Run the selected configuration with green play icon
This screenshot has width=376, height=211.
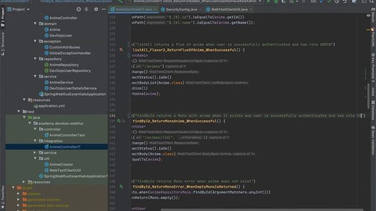(x=268, y=1)
